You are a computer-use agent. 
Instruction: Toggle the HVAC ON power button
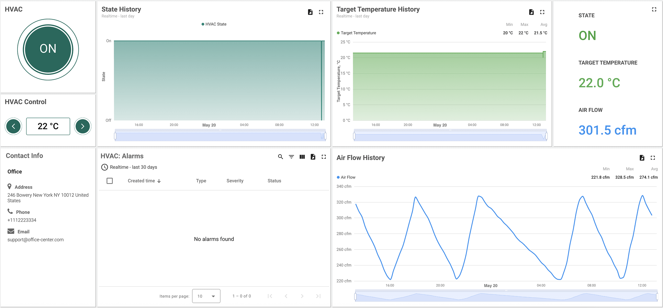(x=48, y=49)
